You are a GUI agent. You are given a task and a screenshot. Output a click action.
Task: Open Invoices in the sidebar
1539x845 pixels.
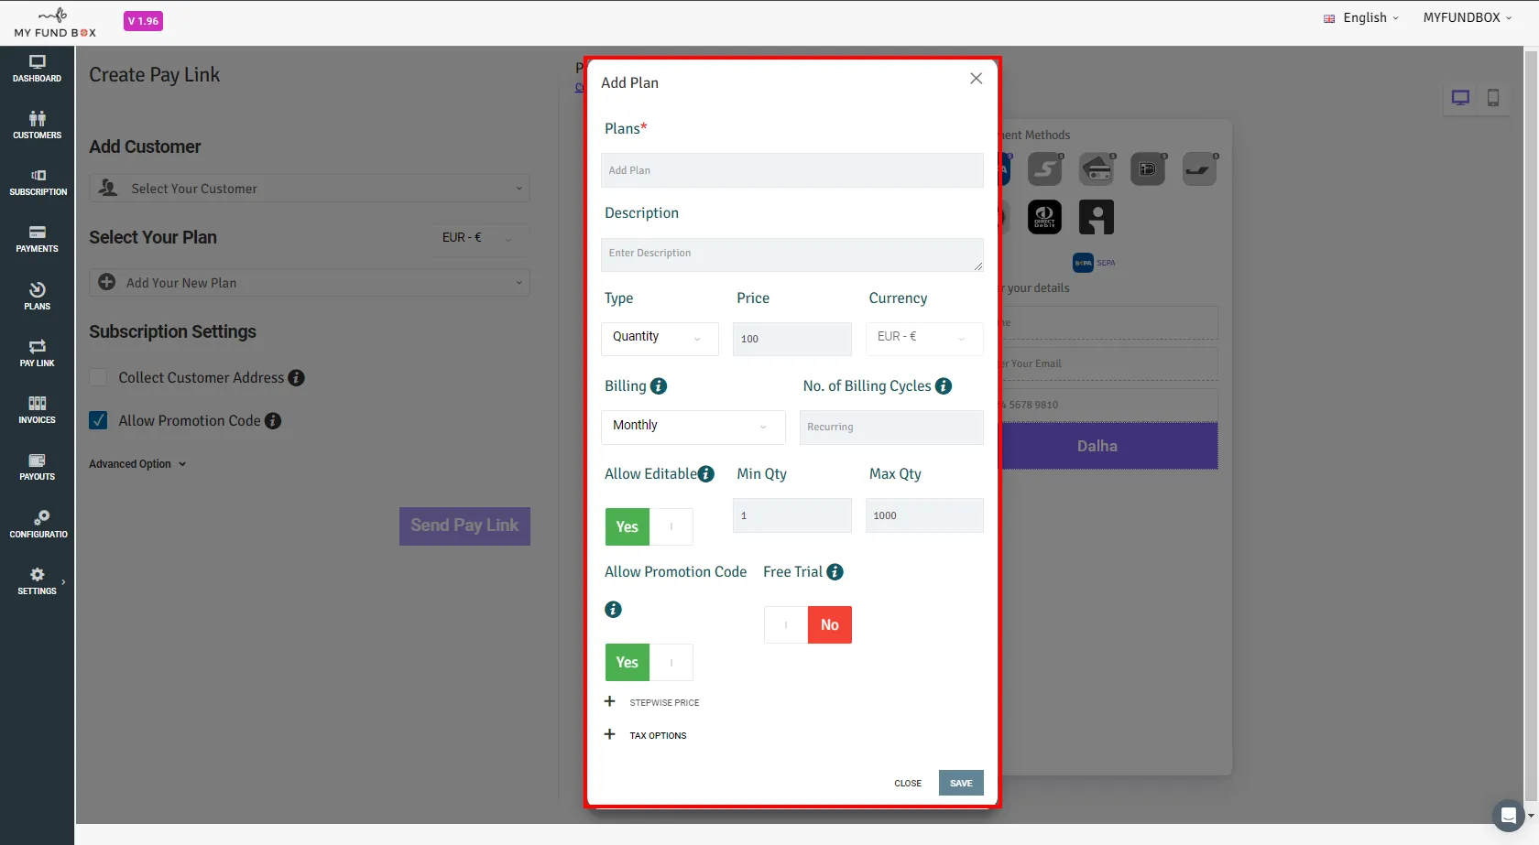point(37,410)
